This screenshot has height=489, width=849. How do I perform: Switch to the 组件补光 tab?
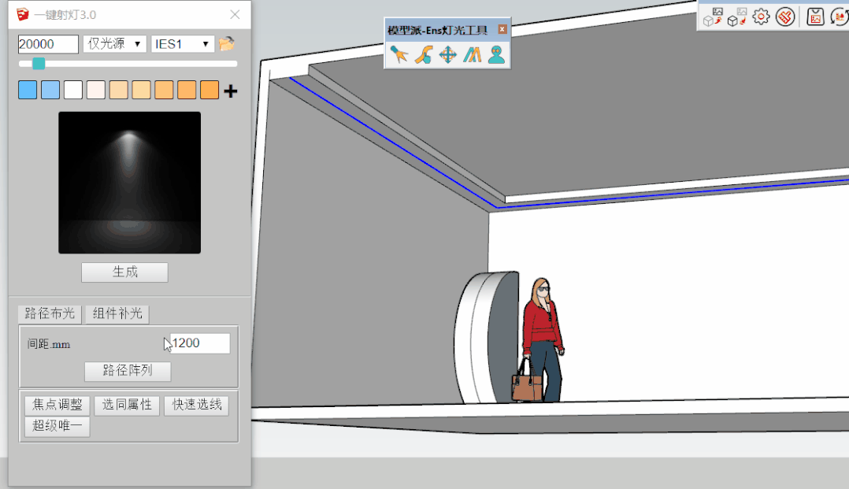click(x=117, y=313)
